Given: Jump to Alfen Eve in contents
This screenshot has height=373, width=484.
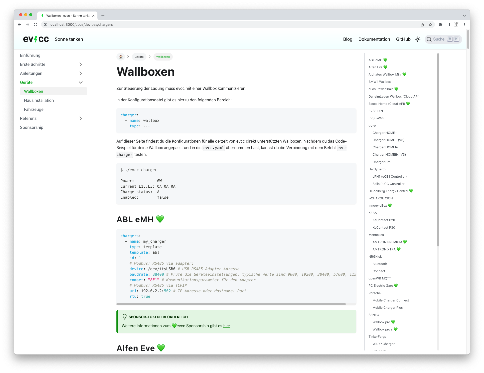Looking at the screenshot, I should tap(378, 67).
